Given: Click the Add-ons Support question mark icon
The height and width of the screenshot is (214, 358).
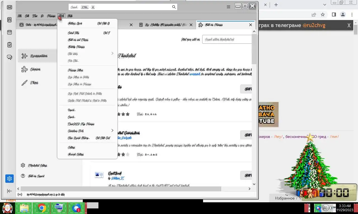Looking at the screenshot, I should (x=23, y=176).
